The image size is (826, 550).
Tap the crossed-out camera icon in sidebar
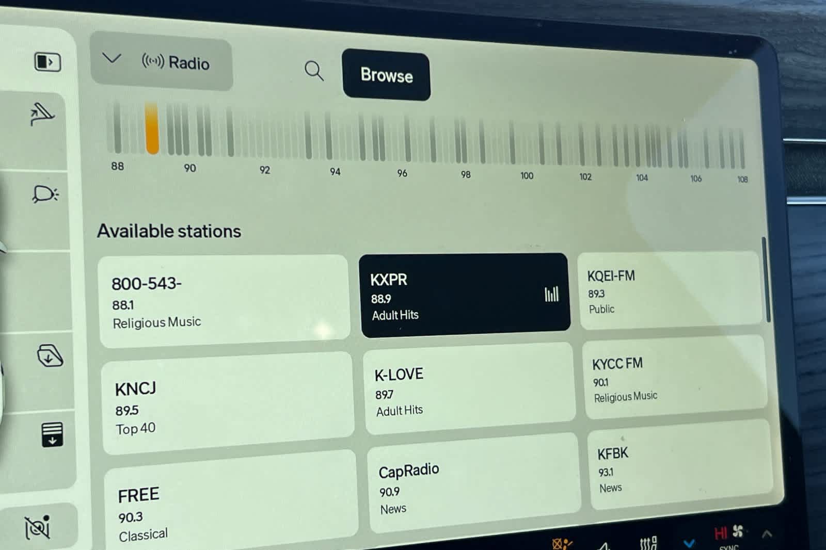pos(38,527)
